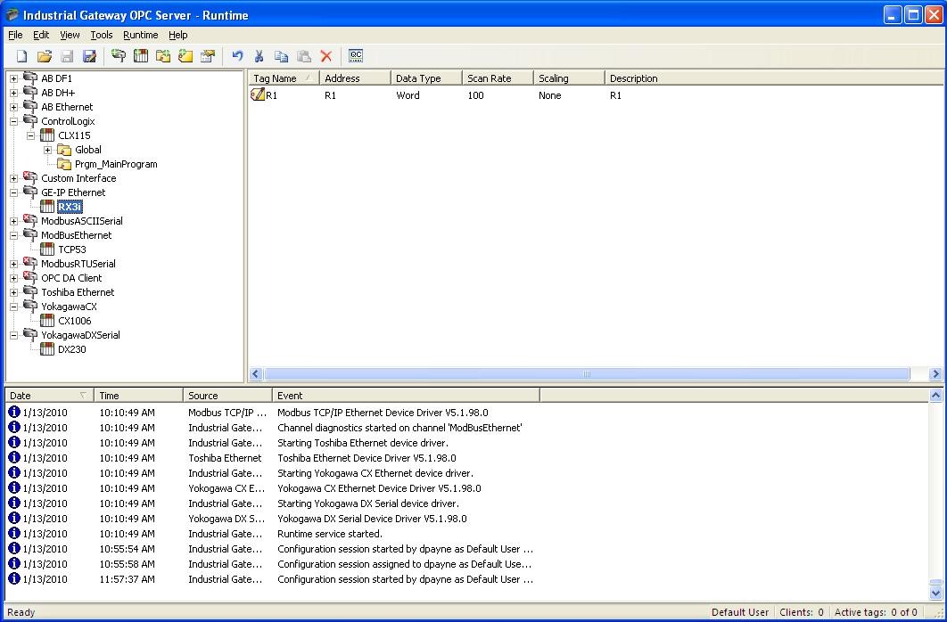Expand the Global folder under CLX115
The image size is (947, 622).
coord(47,150)
